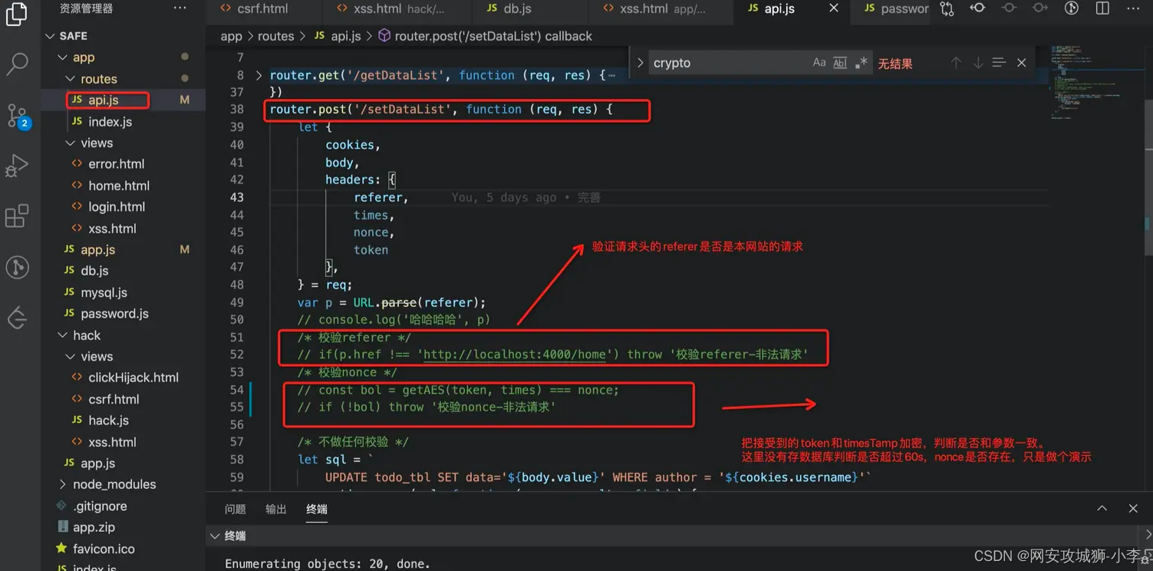Open the Extensions view

point(17,216)
